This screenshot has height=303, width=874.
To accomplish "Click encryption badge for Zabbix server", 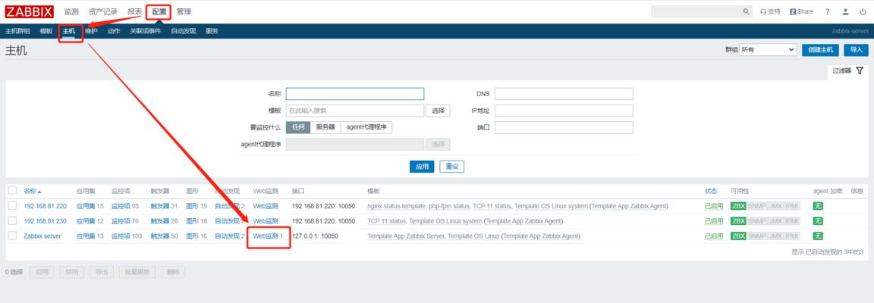I will coord(818,236).
